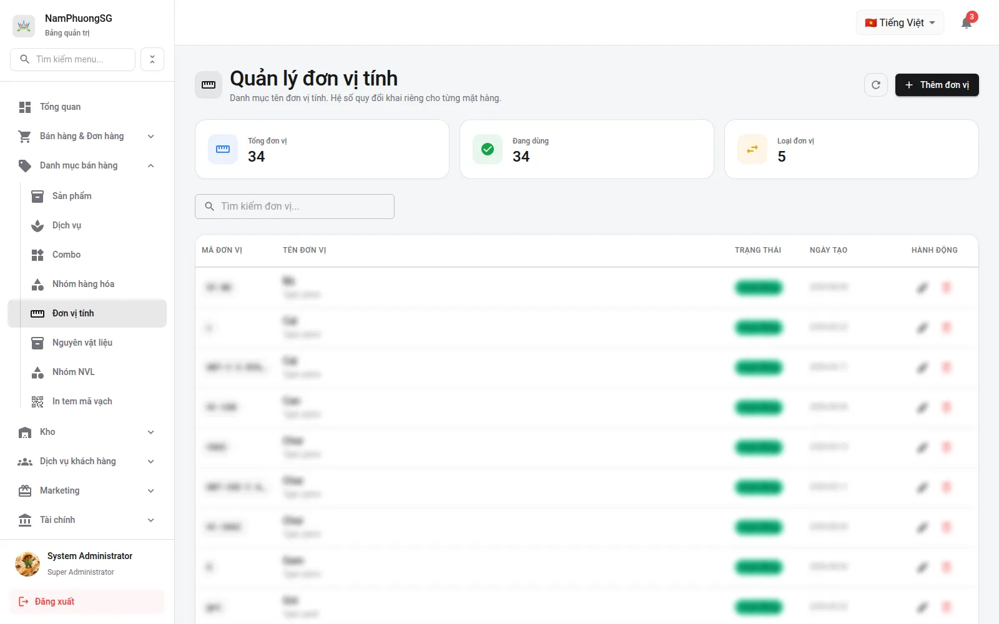This screenshot has width=999, height=624.
Task: Expand the Marketing menu
Action: pos(87,490)
